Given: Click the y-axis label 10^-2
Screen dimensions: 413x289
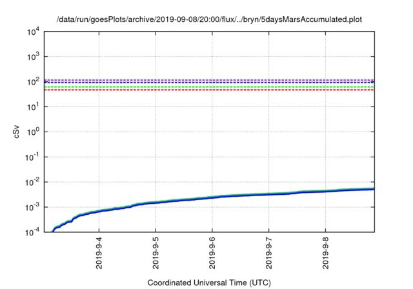Looking at the screenshot, I should [32, 183].
